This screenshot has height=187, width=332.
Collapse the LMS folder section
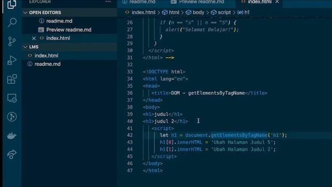(x=70, y=47)
